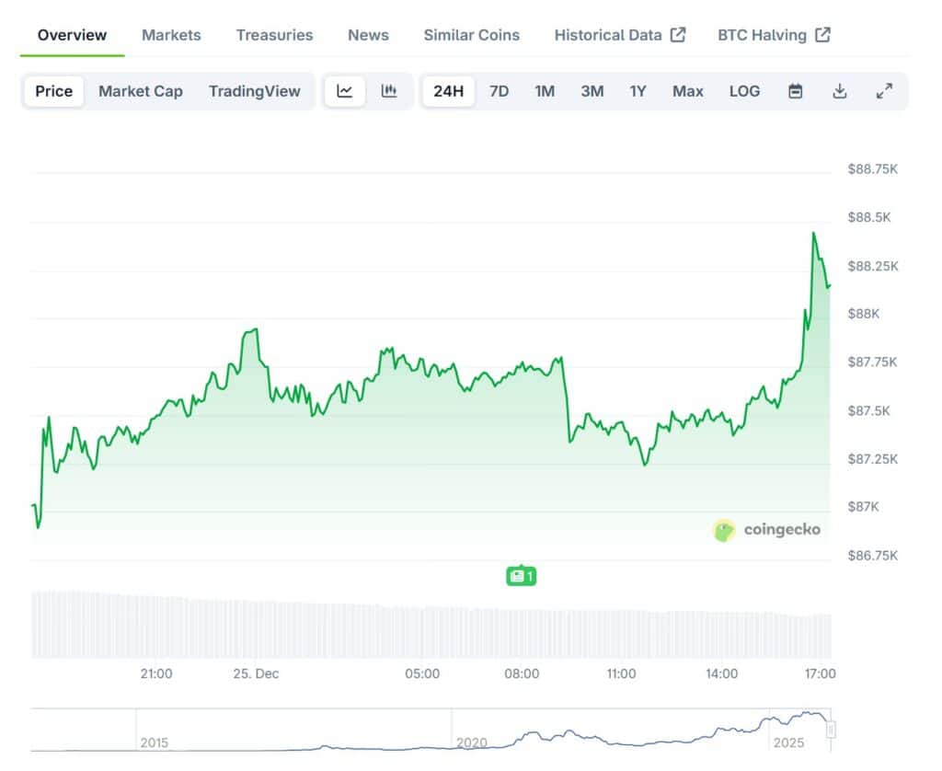Select the 1Y time range
The image size is (942, 771).
click(638, 91)
